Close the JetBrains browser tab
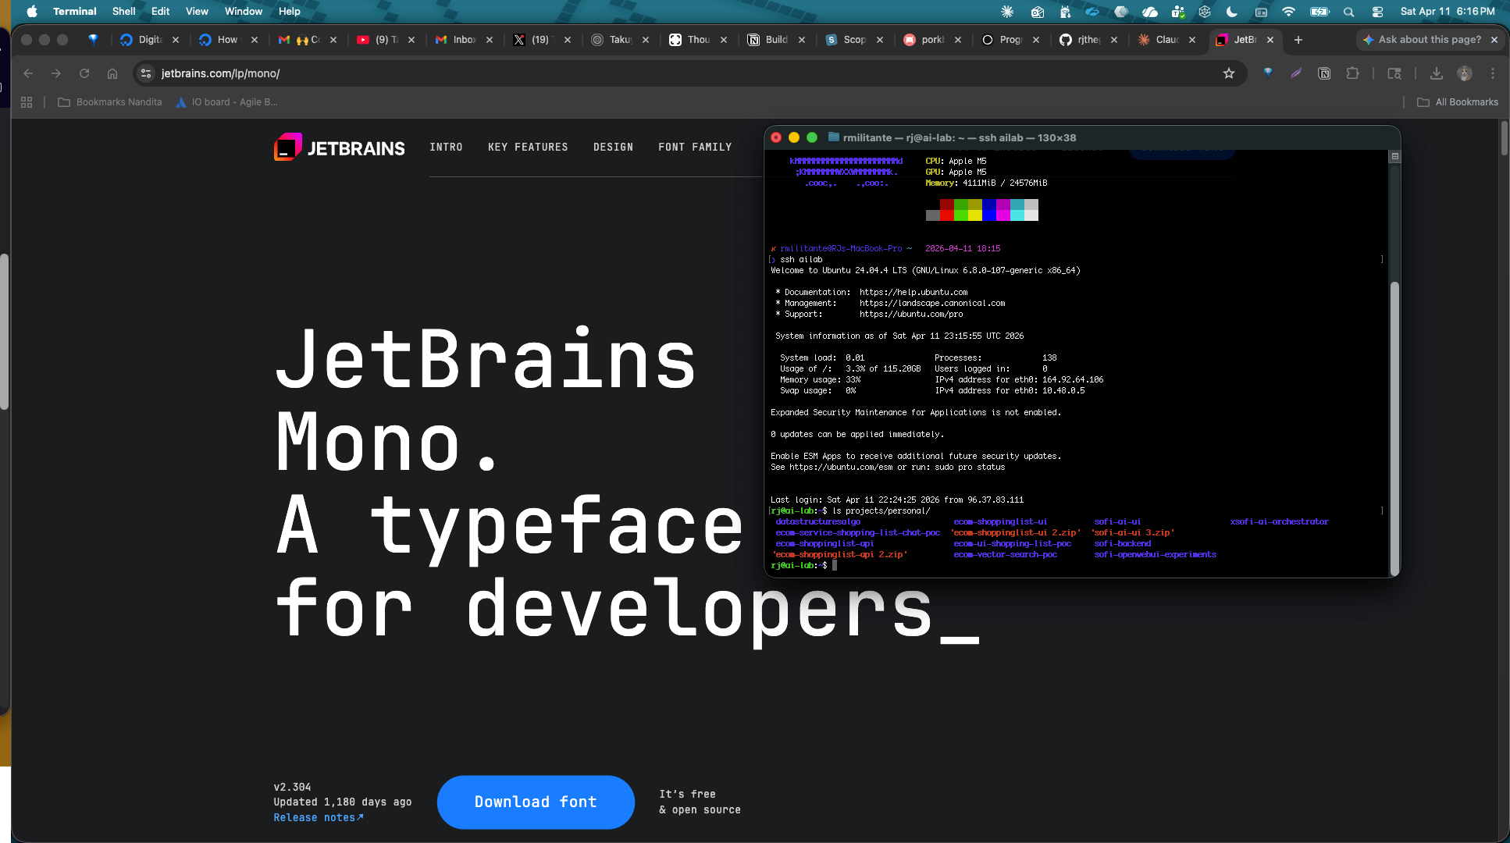Image resolution: width=1510 pixels, height=843 pixels. pos(1270,40)
